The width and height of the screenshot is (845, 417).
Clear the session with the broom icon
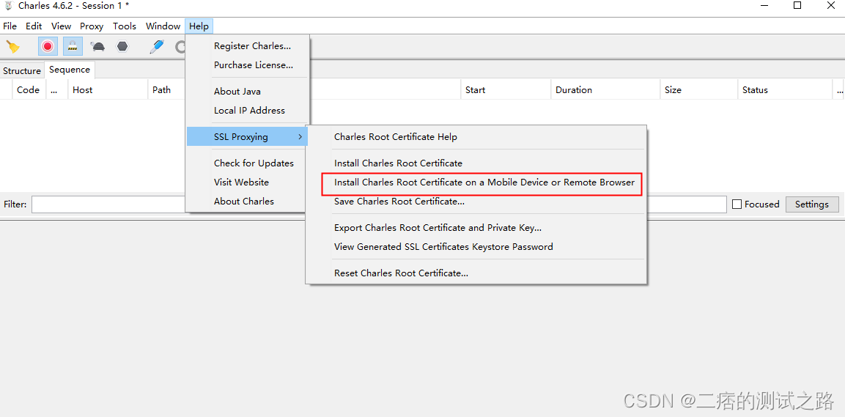coord(13,47)
